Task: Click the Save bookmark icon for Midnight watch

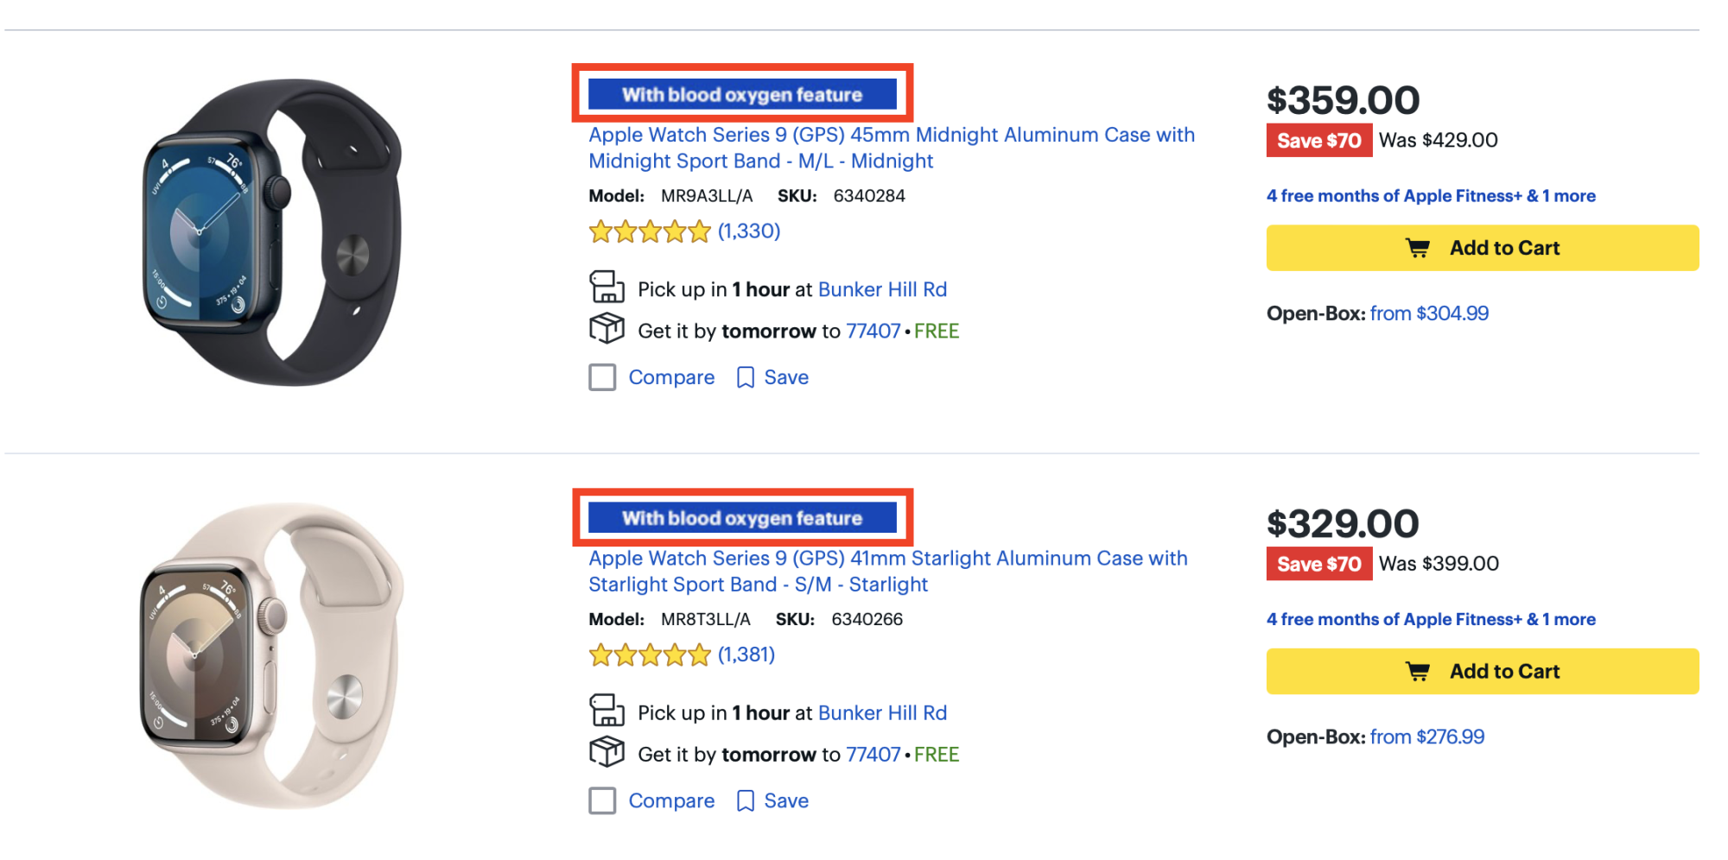Action: pyautogui.click(x=745, y=377)
